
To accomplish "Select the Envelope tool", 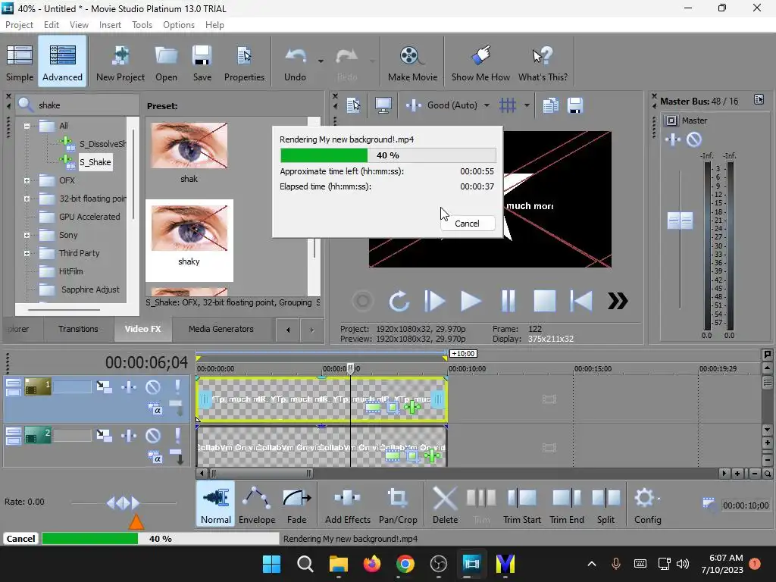I will click(x=257, y=504).
